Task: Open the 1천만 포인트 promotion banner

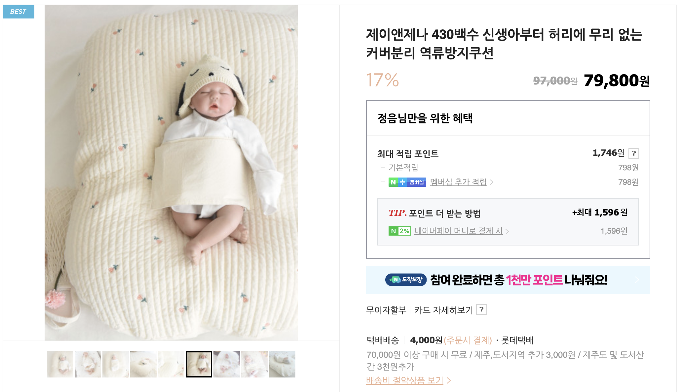Action: point(508,280)
